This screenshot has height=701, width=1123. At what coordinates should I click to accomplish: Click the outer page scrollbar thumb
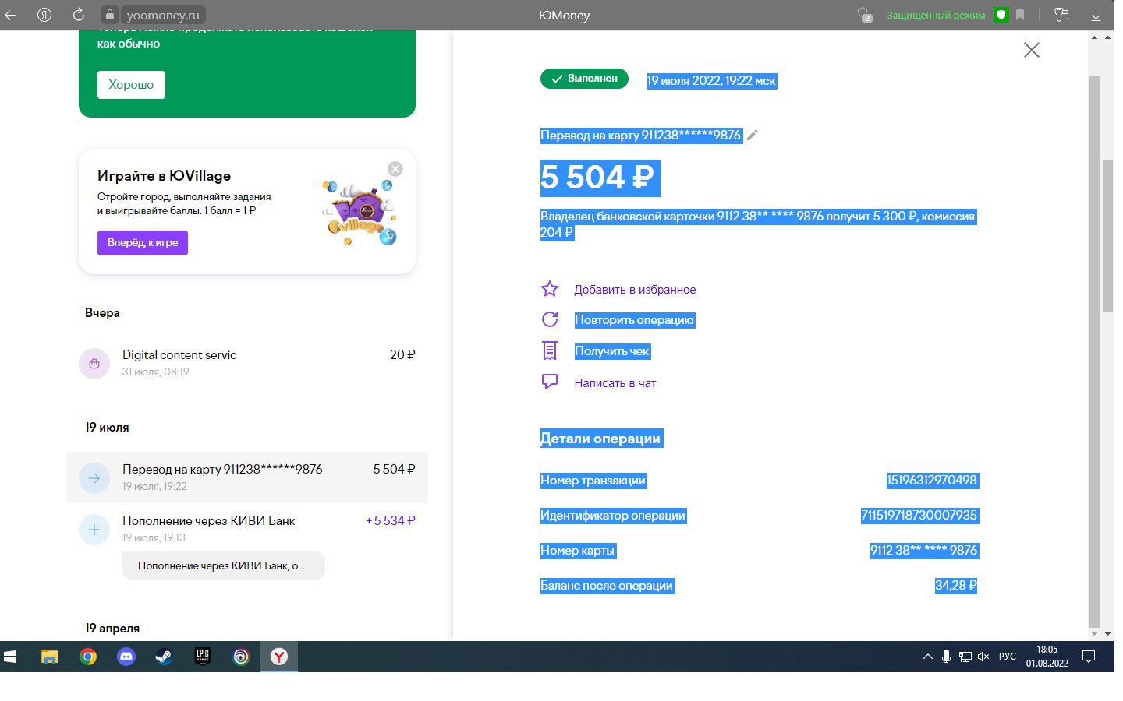(x=1107, y=234)
